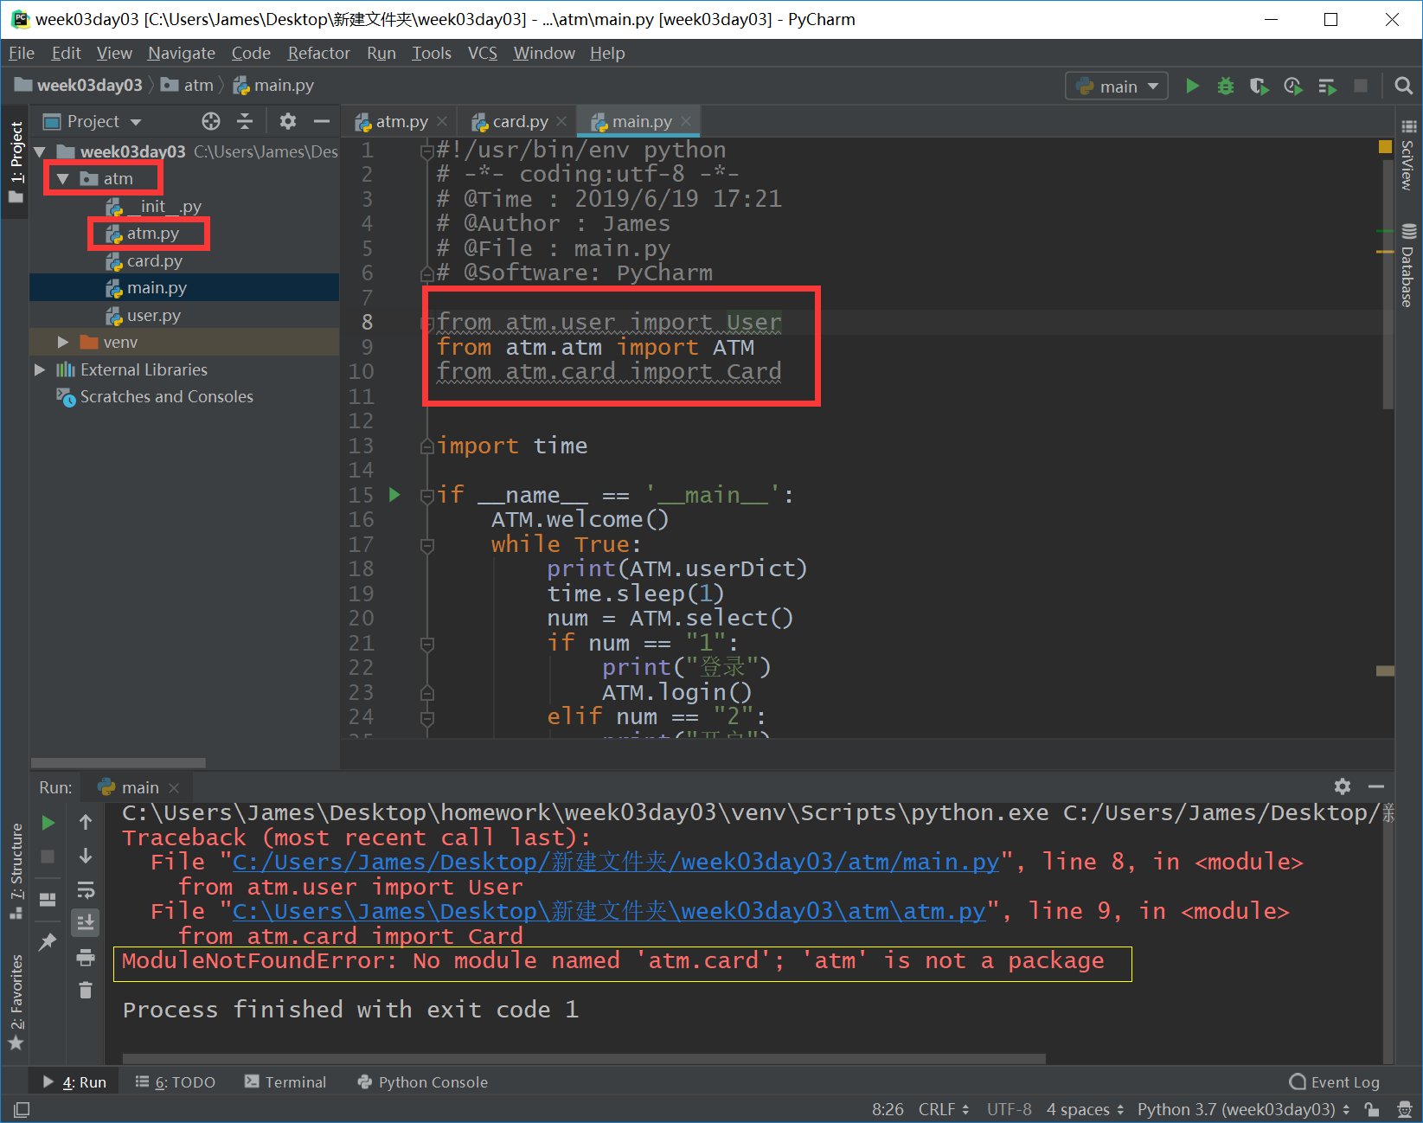Open Search Everywhere magnifier icon
1423x1123 pixels.
[1403, 86]
